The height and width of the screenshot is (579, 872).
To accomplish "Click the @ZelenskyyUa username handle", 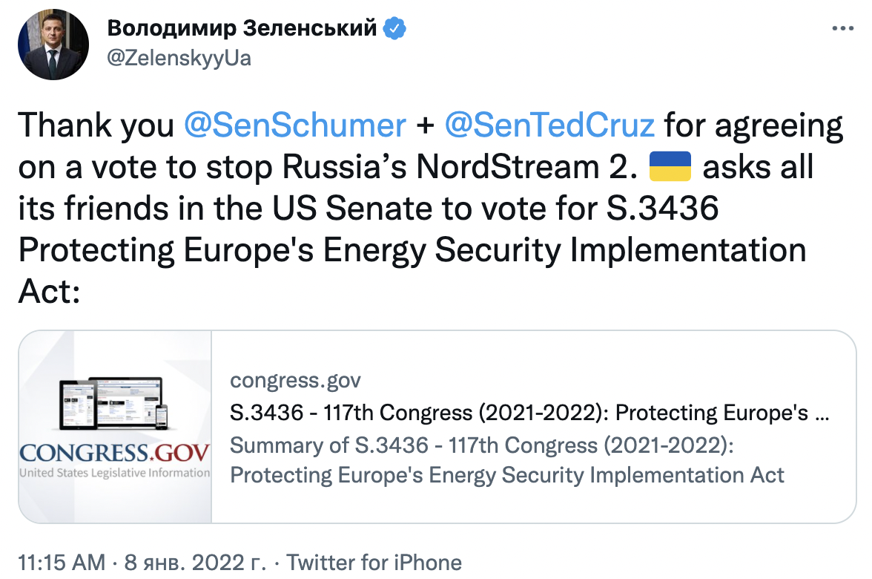I will (x=180, y=58).
